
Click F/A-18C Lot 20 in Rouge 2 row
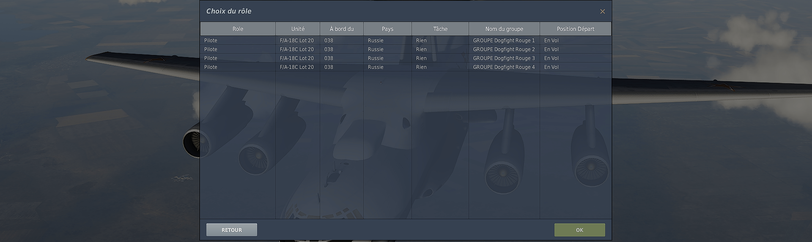point(297,49)
